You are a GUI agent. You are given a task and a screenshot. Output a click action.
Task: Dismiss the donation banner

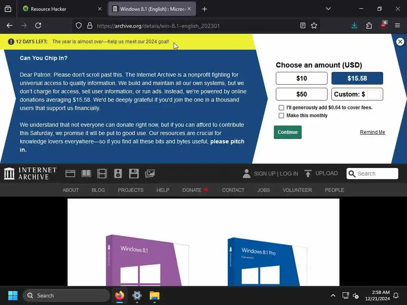(400, 41)
